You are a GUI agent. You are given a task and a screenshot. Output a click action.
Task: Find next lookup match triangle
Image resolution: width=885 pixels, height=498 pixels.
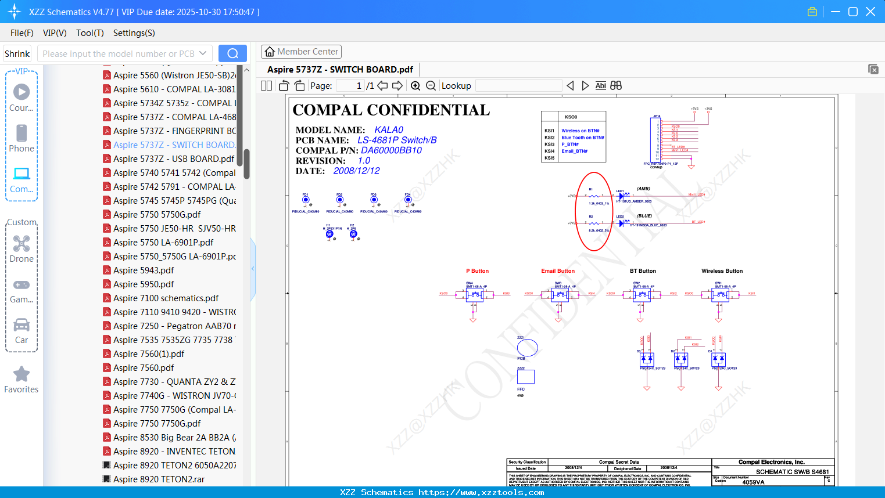tap(585, 85)
